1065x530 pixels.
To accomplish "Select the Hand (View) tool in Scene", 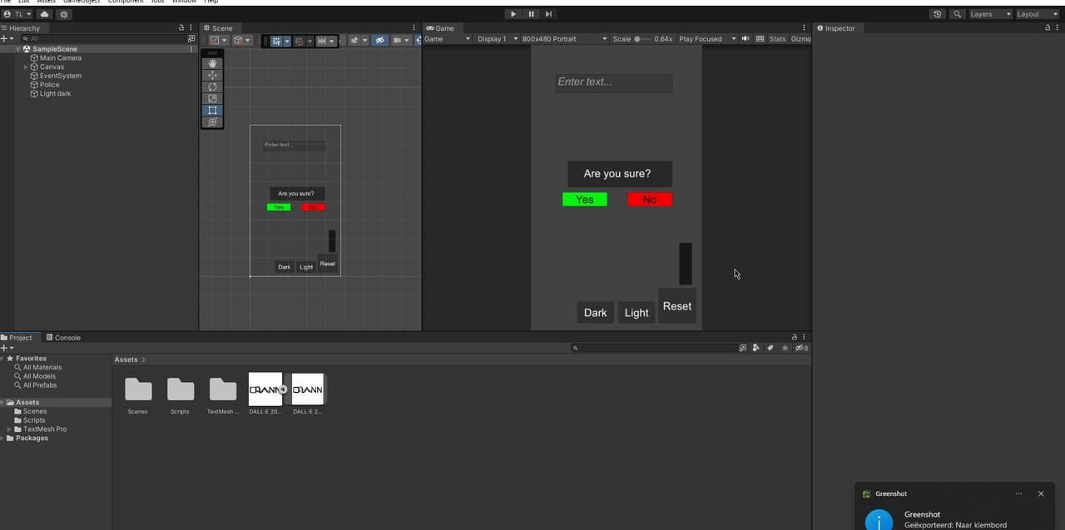I will click(212, 63).
